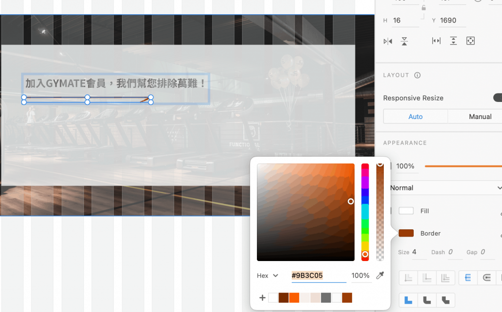Click the border Dash field

454,252
